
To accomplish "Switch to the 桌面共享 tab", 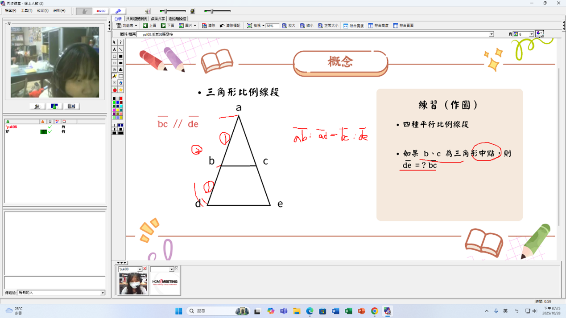I will 157,19.
